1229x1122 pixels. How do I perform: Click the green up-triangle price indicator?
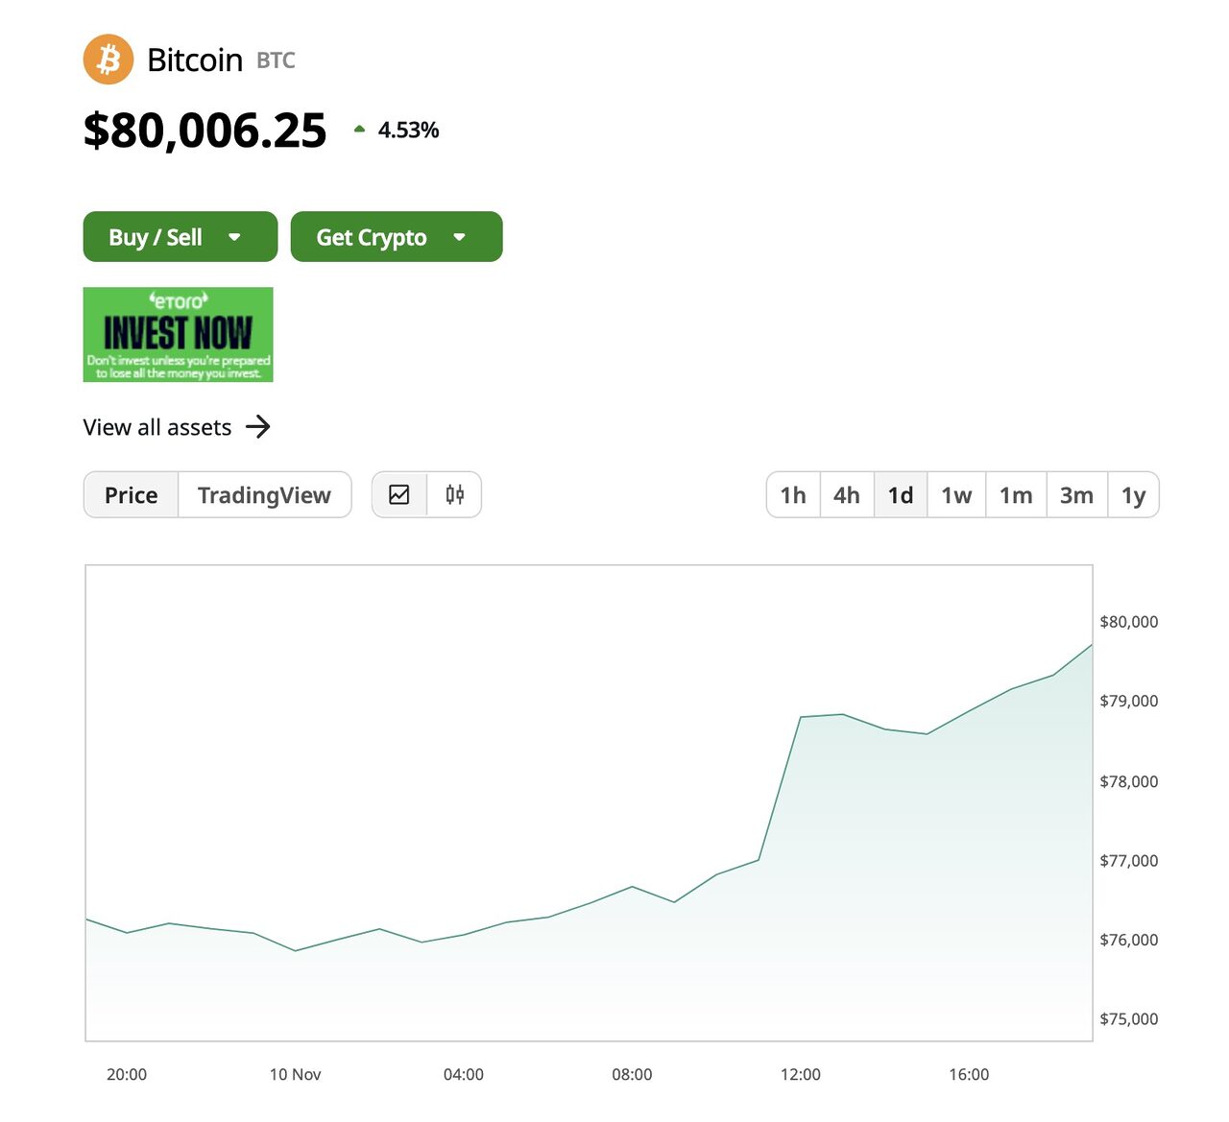pyautogui.click(x=360, y=129)
